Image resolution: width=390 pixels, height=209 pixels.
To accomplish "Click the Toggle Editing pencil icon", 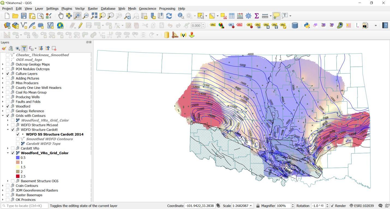I will (80, 26).
